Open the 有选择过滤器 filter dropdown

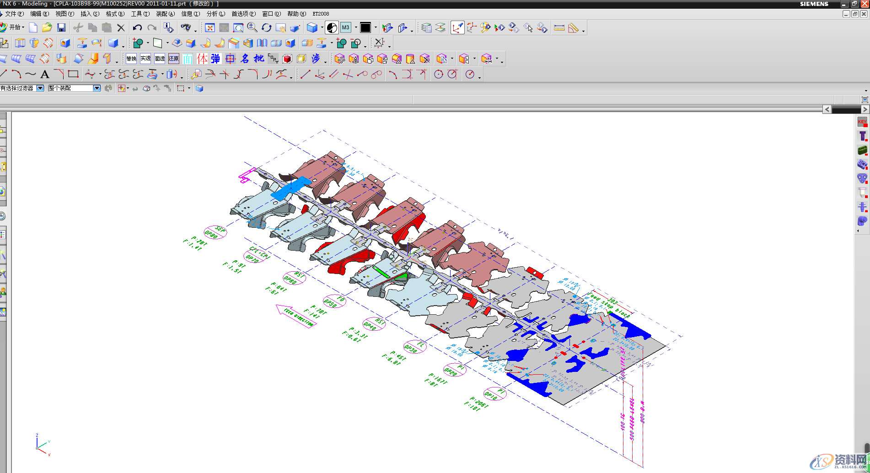pos(40,88)
